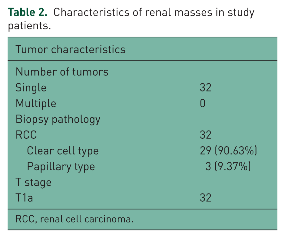The image size is (285, 238).
Task: Select the Clear cell type label
Action: (63, 151)
